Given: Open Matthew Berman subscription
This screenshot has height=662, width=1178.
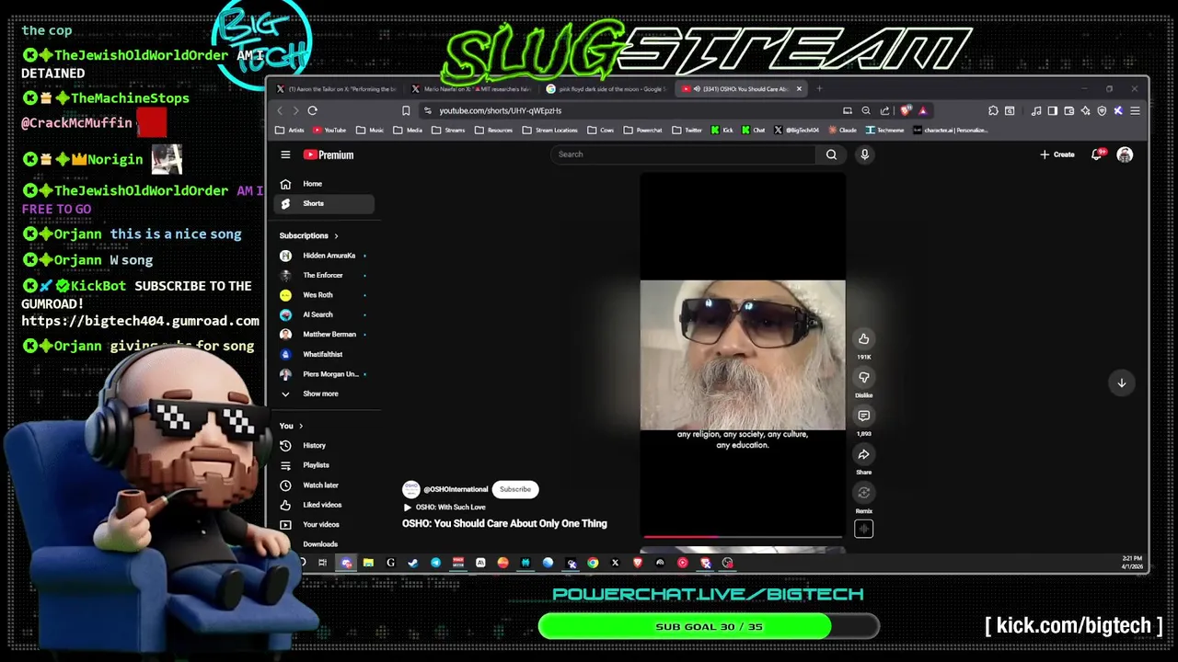Looking at the screenshot, I should tap(323, 335).
